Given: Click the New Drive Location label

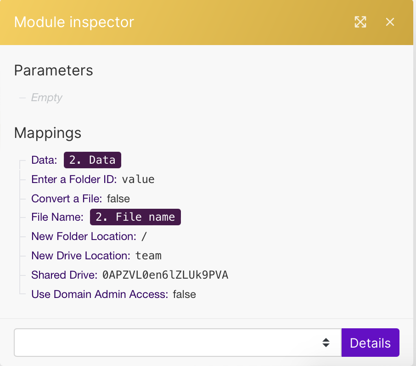Looking at the screenshot, I should tap(81, 256).
